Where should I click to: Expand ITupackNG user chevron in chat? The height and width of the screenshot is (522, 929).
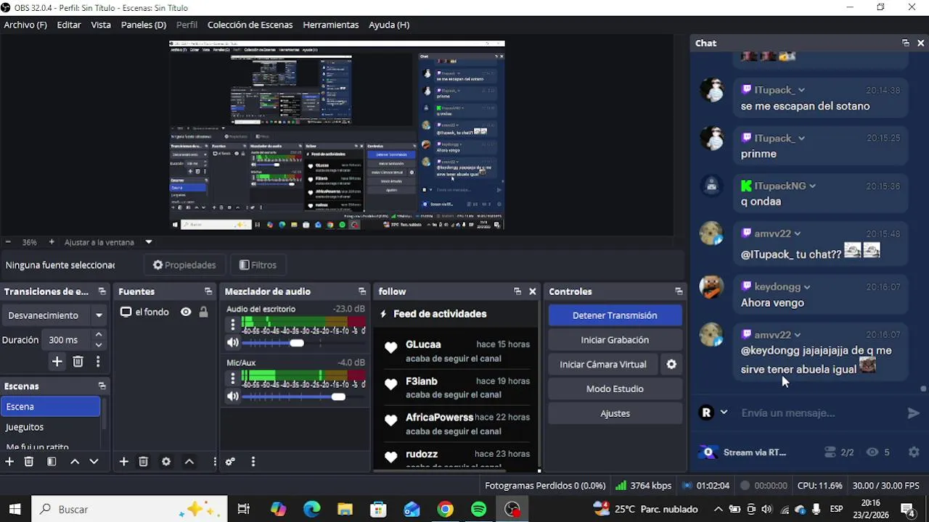point(812,186)
